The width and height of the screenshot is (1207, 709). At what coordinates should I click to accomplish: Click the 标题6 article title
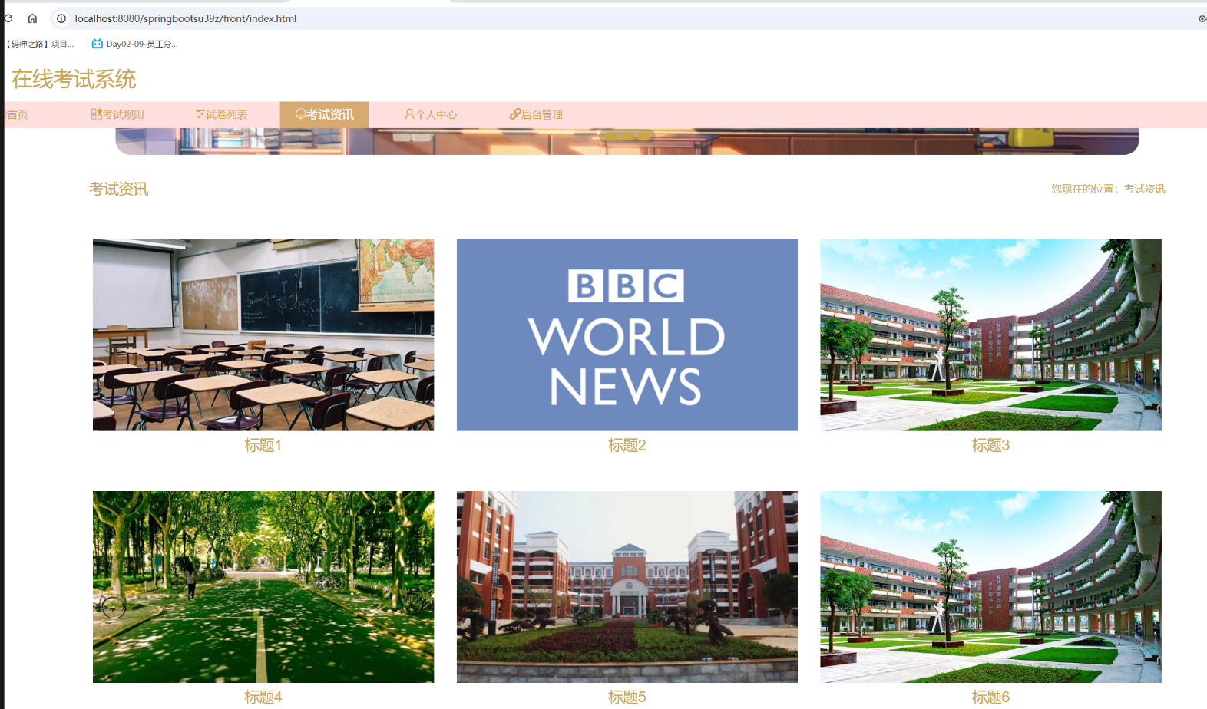[x=990, y=697]
